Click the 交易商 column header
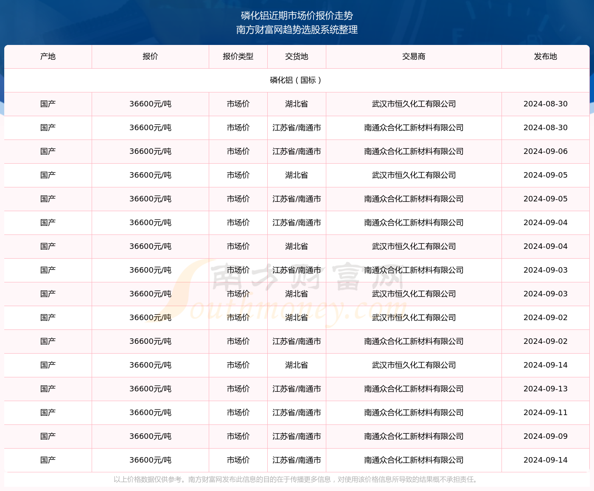Screen dimensions: 594x491 (x=414, y=56)
